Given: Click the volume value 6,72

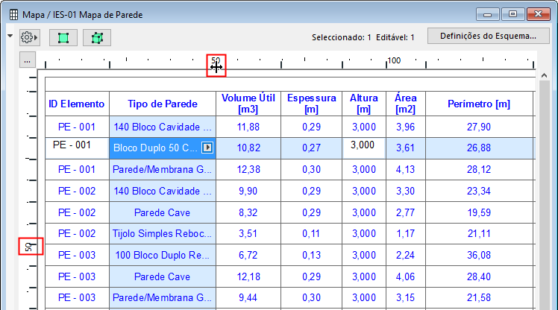Looking at the screenshot, I should pos(248,255).
